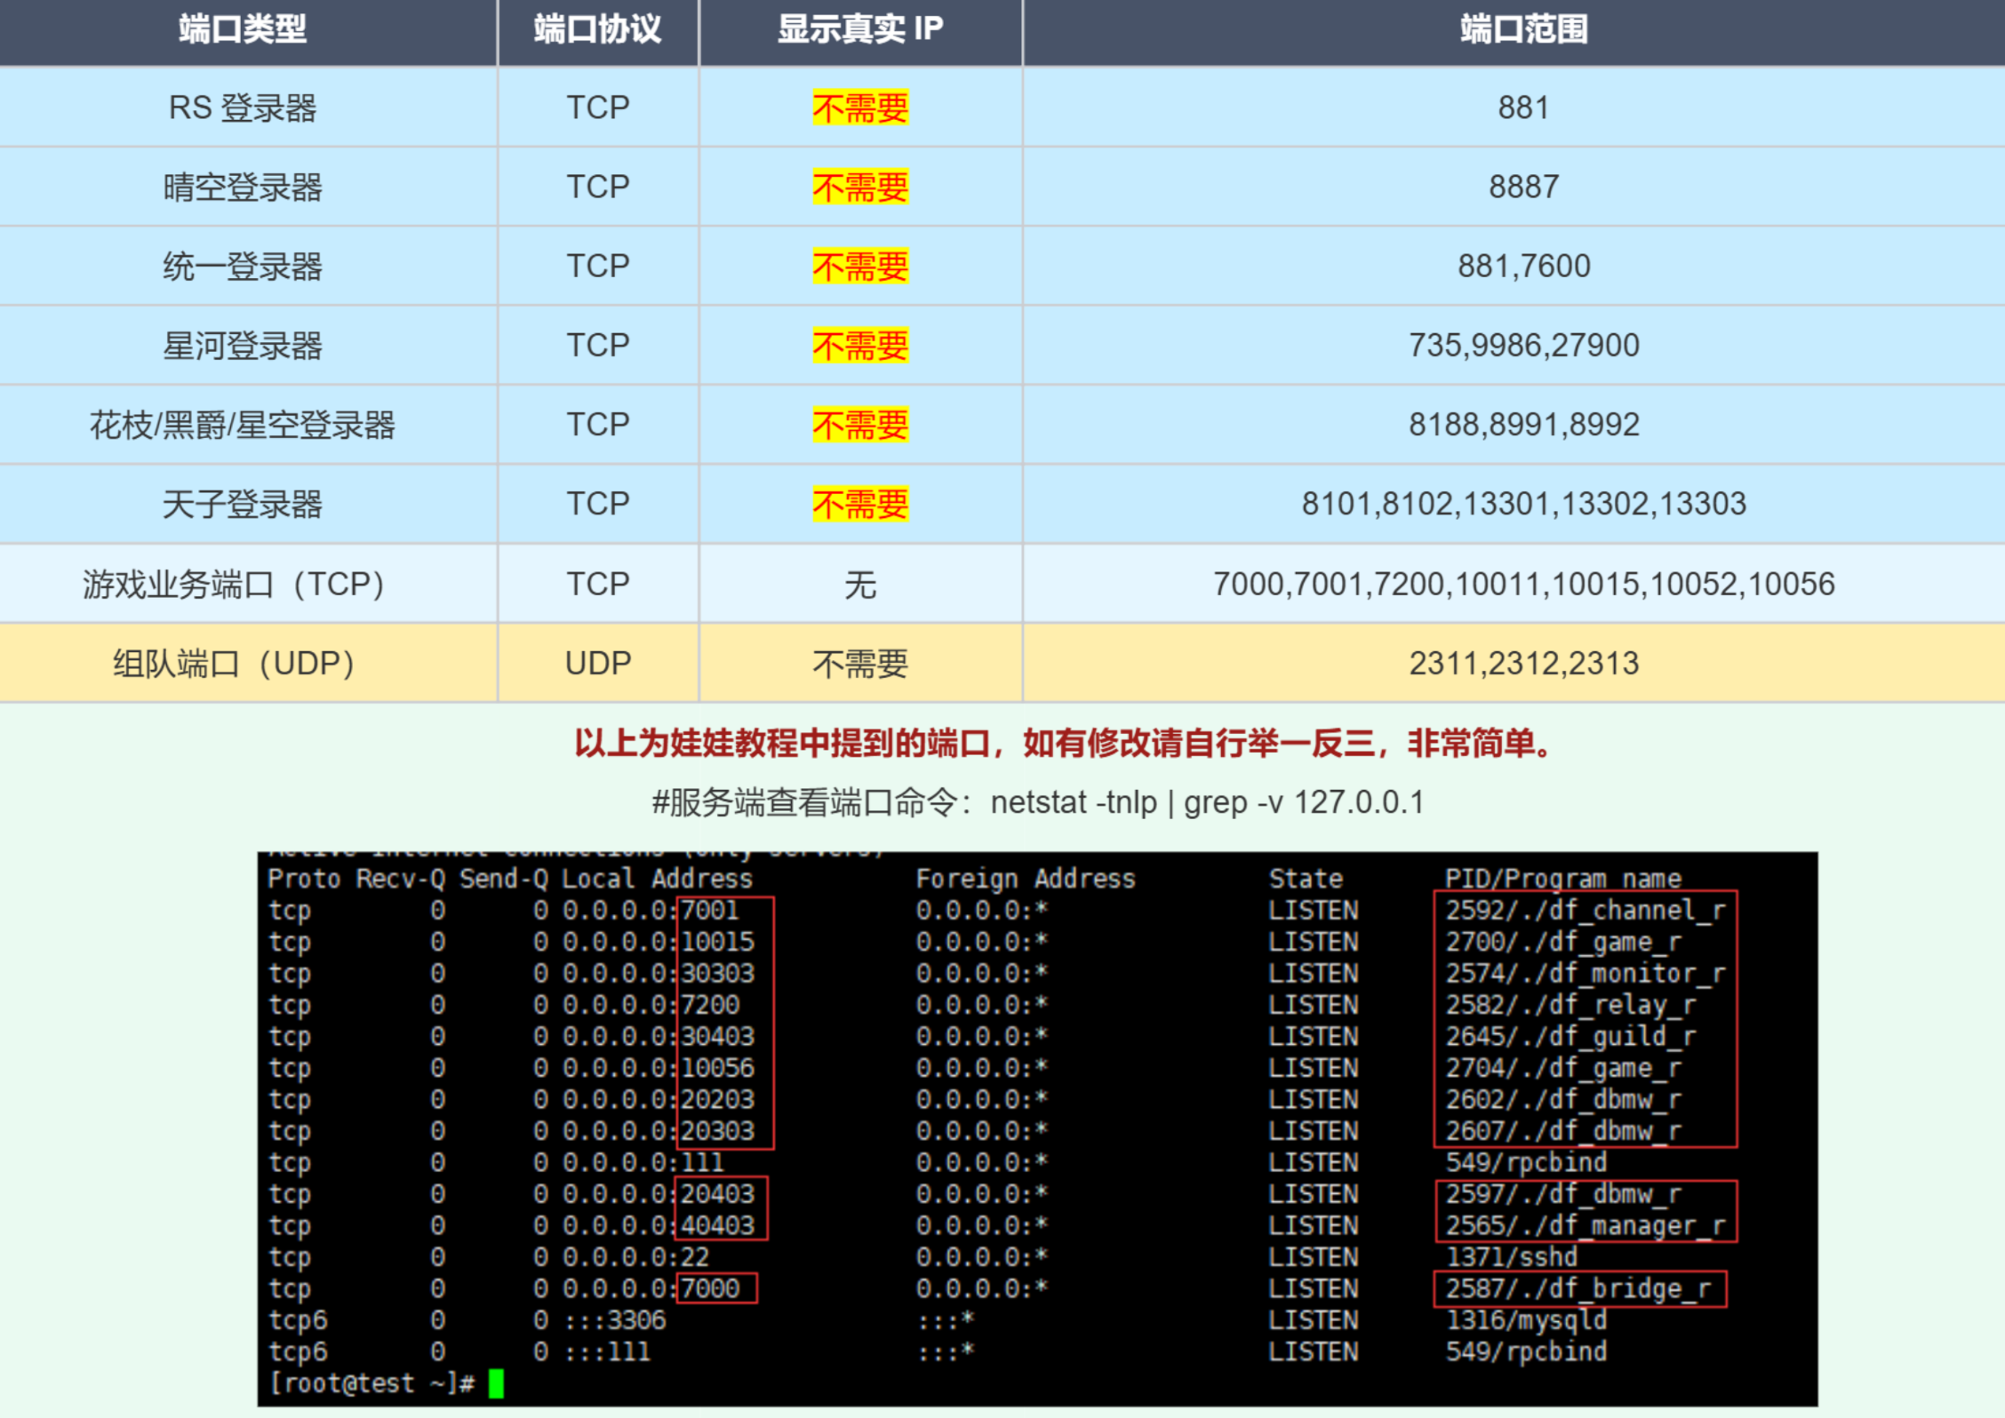Screen dimensions: 2005x1418
Task: Click the green cursor at root@test prompt
Action: click(x=495, y=1383)
